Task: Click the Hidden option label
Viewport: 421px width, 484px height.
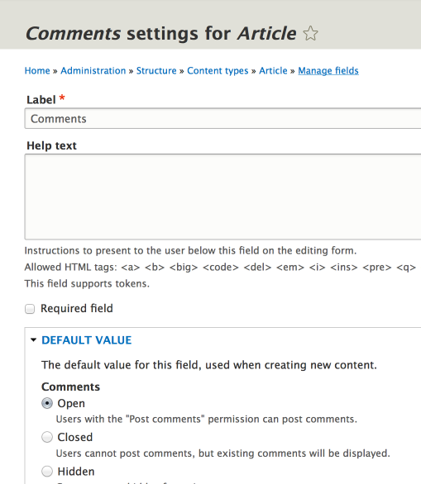Action: click(x=76, y=472)
